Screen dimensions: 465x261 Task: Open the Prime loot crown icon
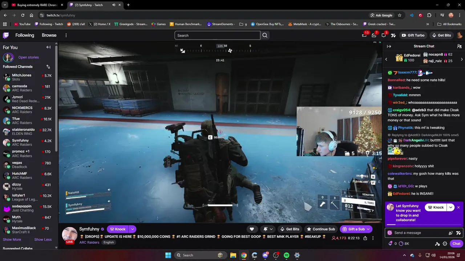pyautogui.click(x=364, y=35)
